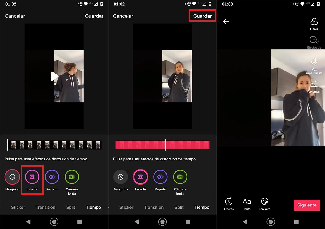Open the Efectos menu at bottom
Image resolution: width=325 pixels, height=229 pixels.
tap(229, 203)
